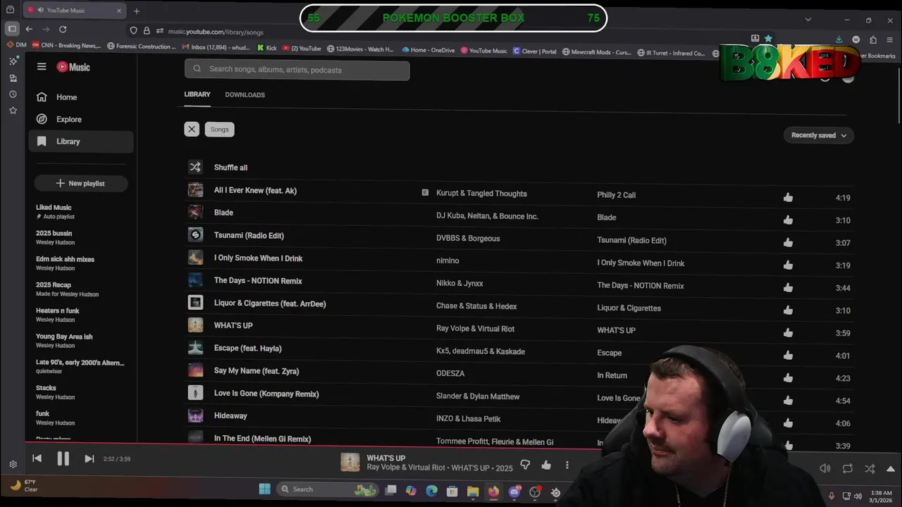Image resolution: width=902 pixels, height=507 pixels.
Task: Toggle like on All I Ever Knew
Action: pyautogui.click(x=788, y=198)
